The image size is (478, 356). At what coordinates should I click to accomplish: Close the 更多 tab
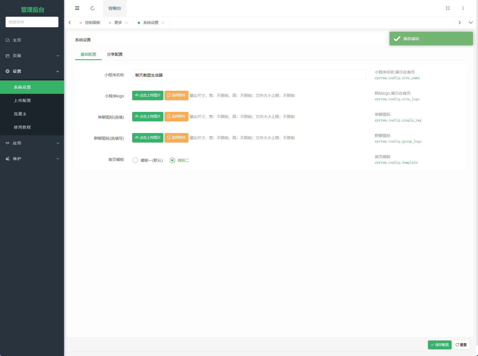point(127,23)
